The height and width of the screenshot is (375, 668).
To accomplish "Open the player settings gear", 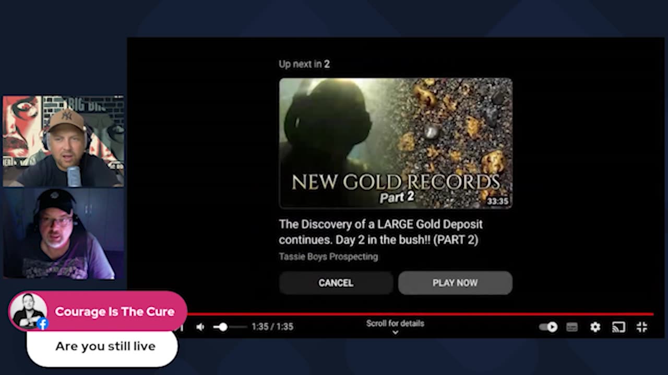I will click(595, 327).
